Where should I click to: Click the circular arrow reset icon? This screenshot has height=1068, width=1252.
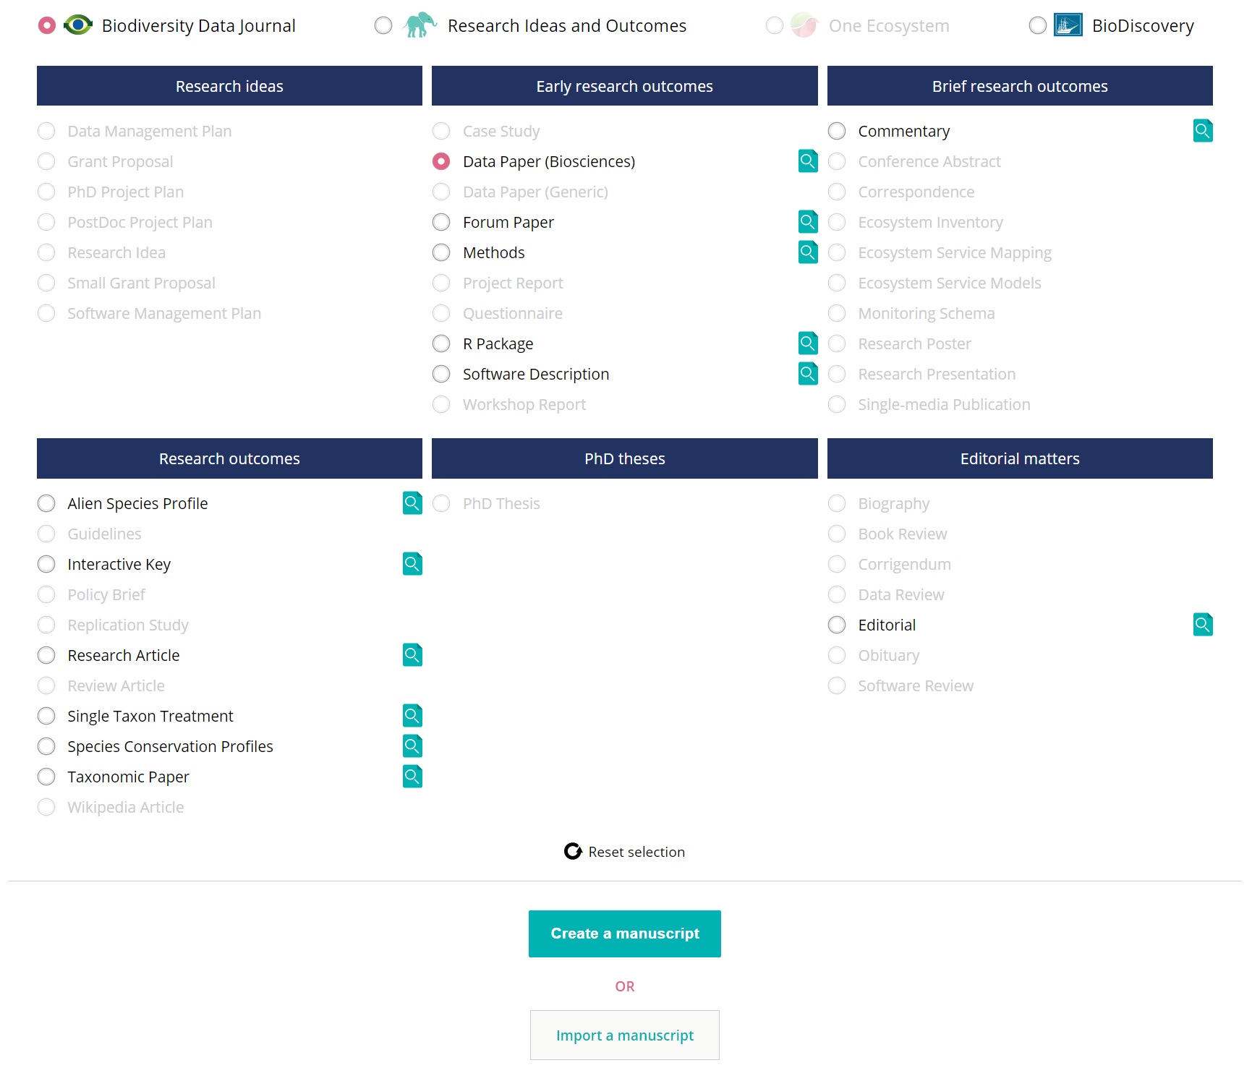tap(573, 852)
